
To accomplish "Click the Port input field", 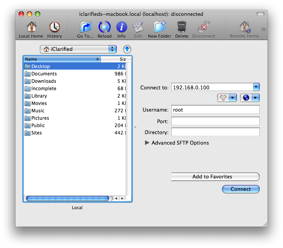I will click(215, 121).
